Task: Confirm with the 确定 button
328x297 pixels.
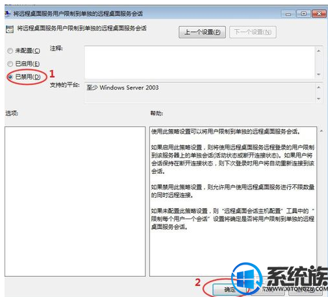Action: (x=229, y=289)
